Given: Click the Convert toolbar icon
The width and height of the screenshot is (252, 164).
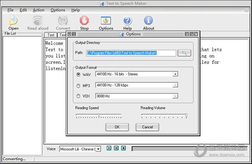Looking at the screenshot, I should click(63, 21).
